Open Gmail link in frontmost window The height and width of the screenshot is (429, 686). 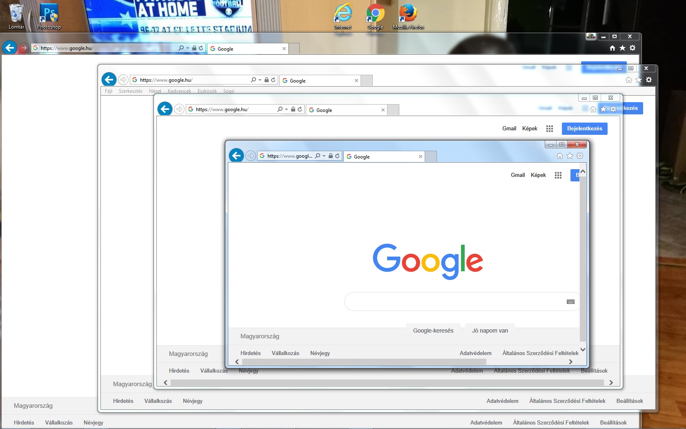(x=518, y=175)
